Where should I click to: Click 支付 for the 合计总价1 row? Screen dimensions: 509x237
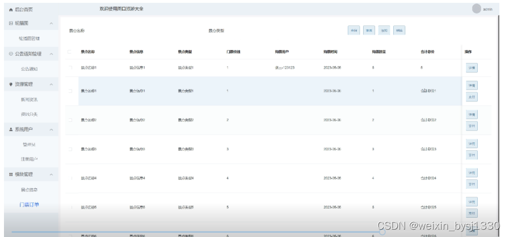(472, 97)
